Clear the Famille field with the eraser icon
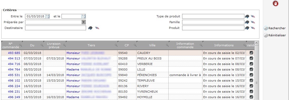Viewport: 289px width, 100px height. [253, 22]
